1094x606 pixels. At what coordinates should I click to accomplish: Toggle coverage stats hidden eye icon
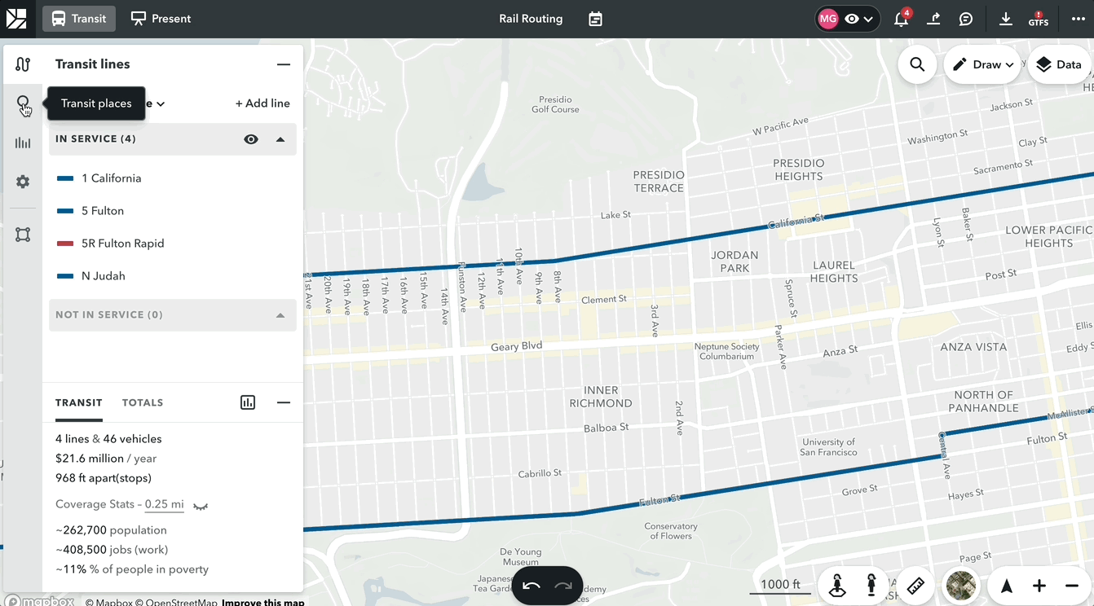click(x=201, y=506)
